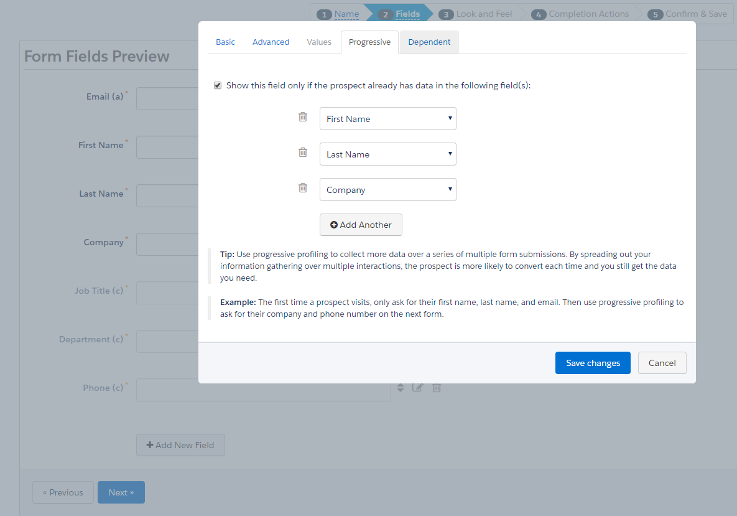Expand the Company condition dropdown
737x516 pixels.
(x=388, y=189)
